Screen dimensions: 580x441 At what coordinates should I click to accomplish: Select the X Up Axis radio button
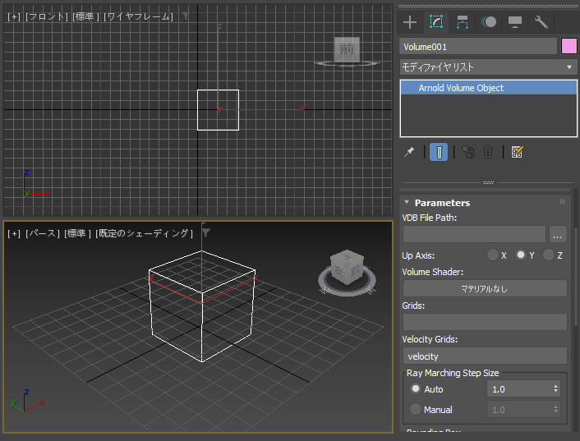tap(493, 255)
